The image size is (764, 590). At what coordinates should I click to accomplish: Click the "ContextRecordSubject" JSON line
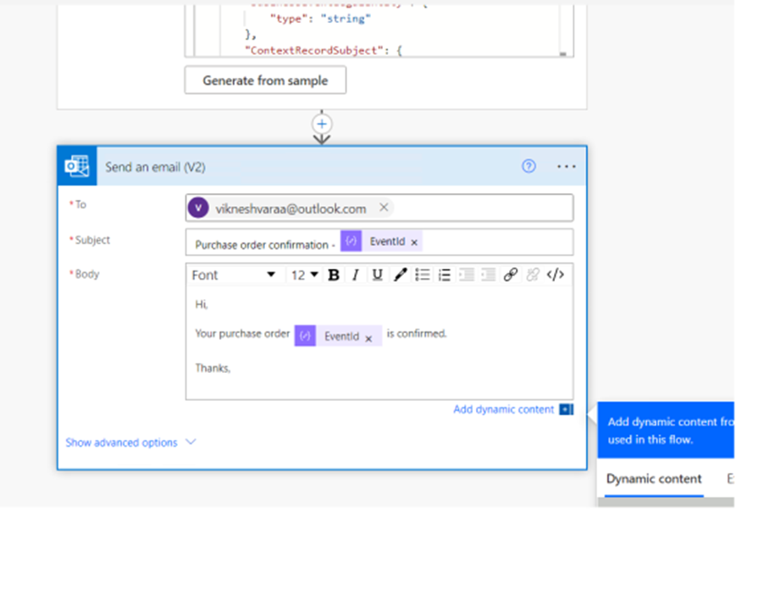click(324, 50)
